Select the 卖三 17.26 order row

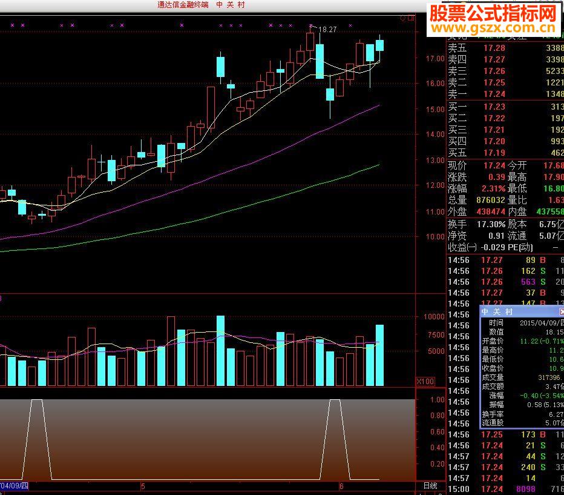(x=505, y=71)
